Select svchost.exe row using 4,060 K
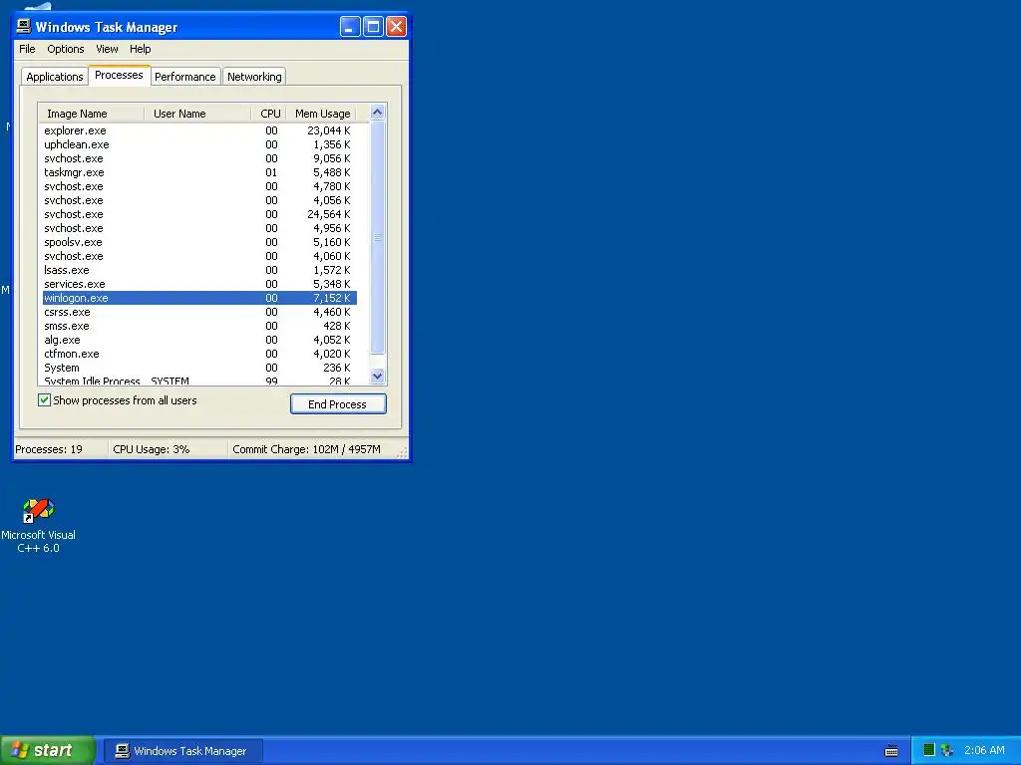This screenshot has height=765, width=1021. click(x=199, y=256)
